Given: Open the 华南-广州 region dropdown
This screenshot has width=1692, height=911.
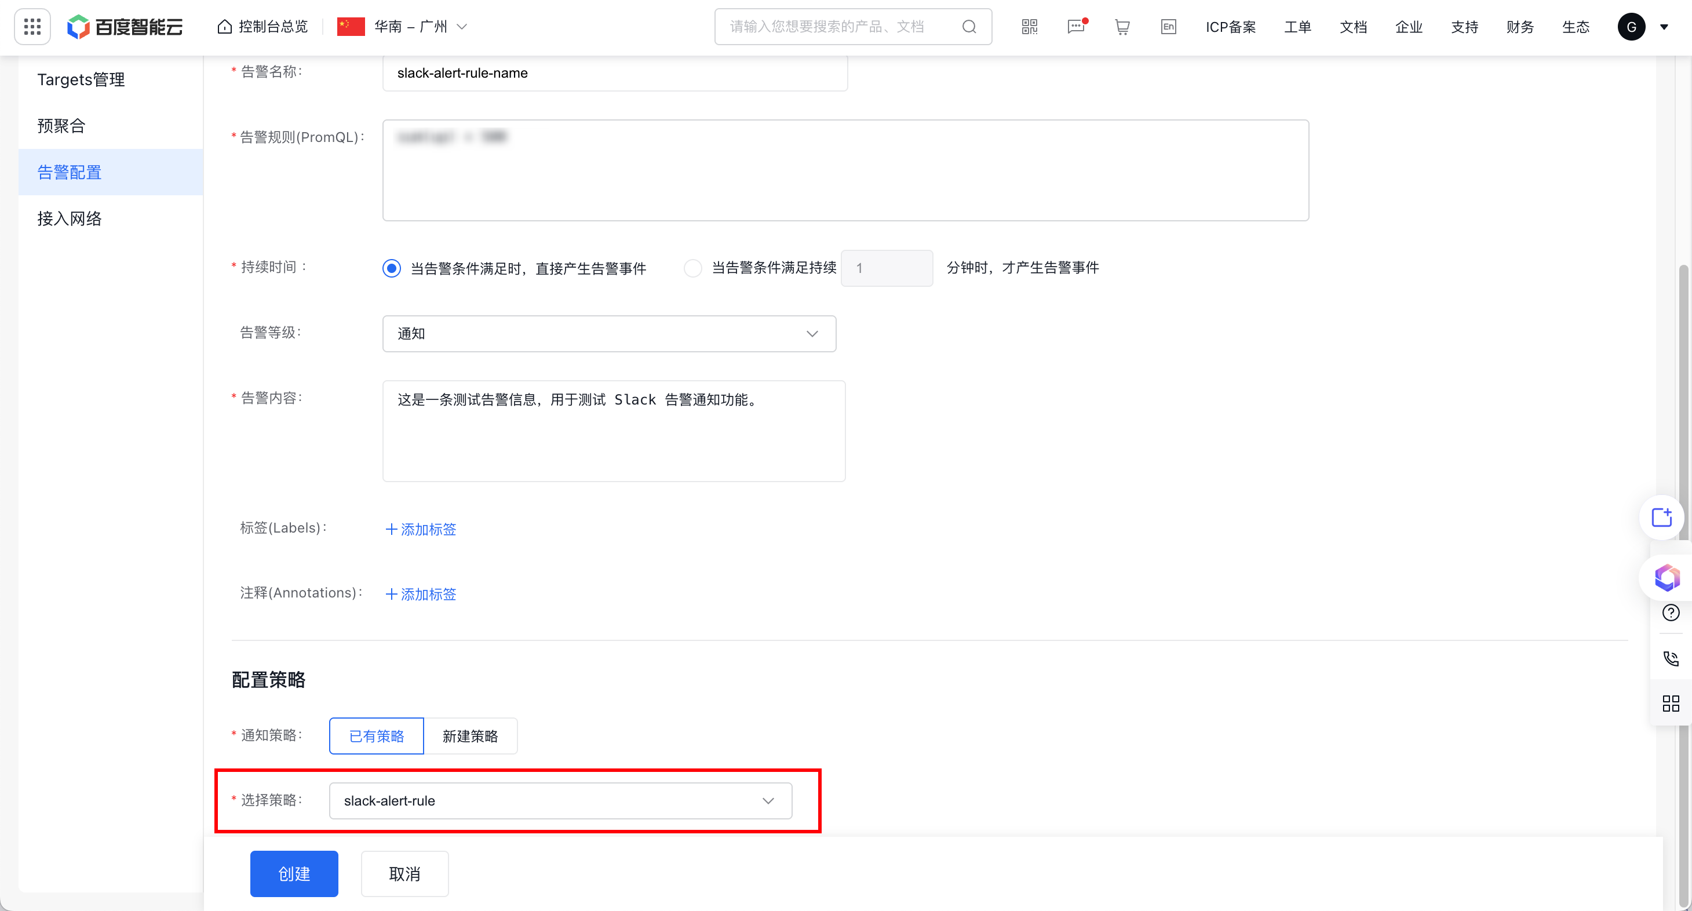Looking at the screenshot, I should point(402,27).
